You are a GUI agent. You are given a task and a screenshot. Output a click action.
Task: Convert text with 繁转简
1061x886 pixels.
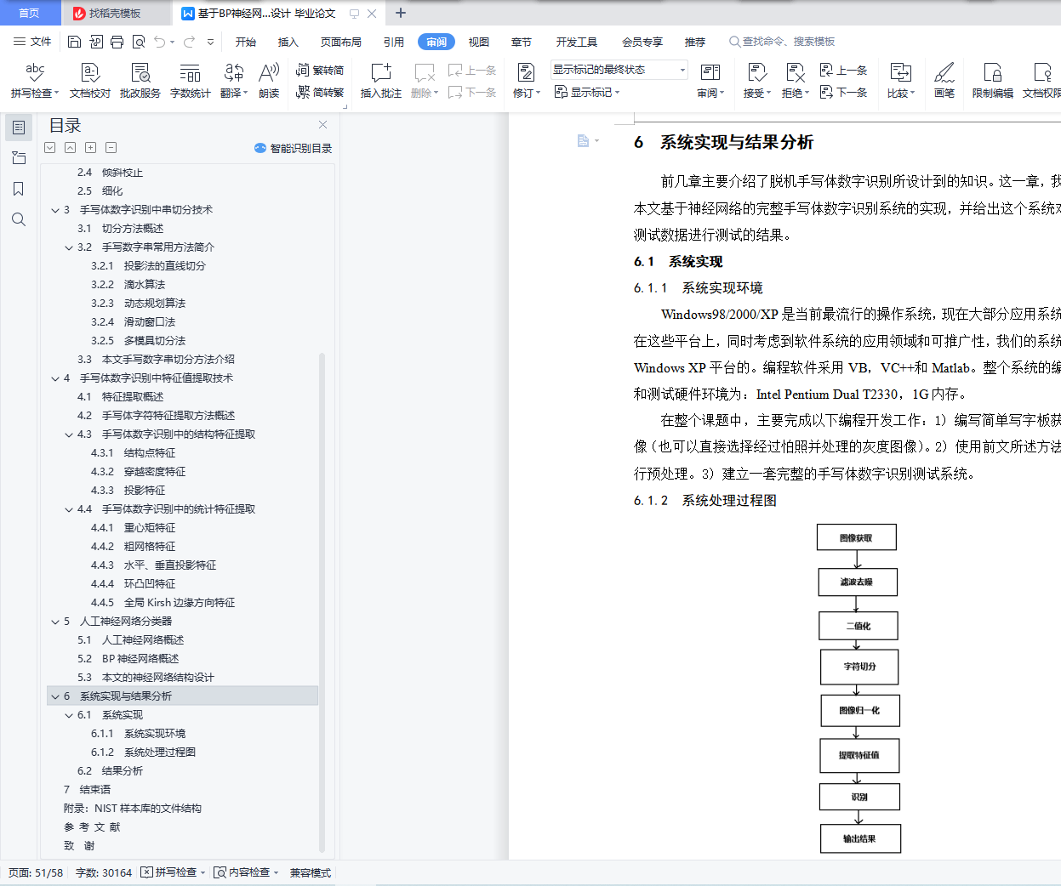[320, 70]
